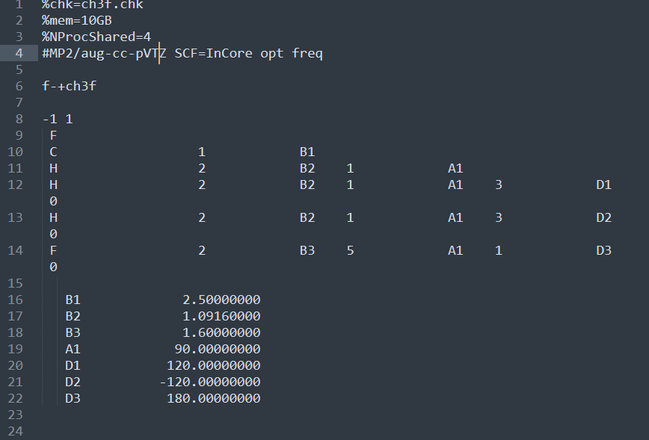
Task: Click the B1 value 2.50000000
Action: [x=221, y=300]
